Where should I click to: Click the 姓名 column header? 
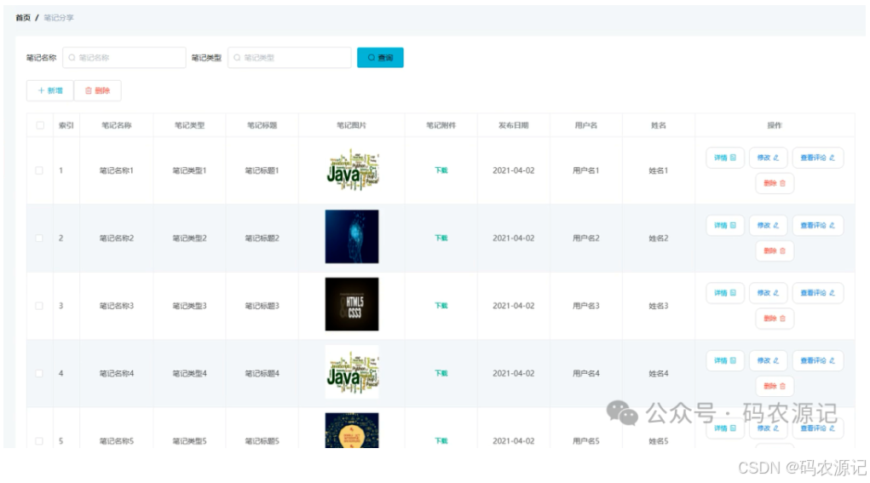(x=659, y=125)
